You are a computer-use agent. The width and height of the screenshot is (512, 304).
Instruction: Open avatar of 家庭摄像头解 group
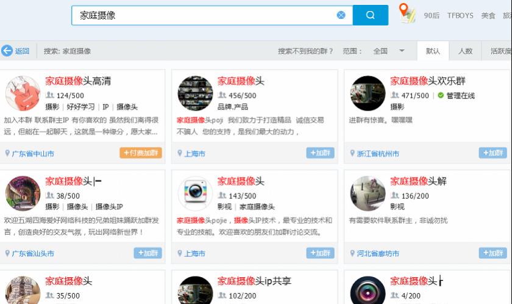click(x=368, y=193)
